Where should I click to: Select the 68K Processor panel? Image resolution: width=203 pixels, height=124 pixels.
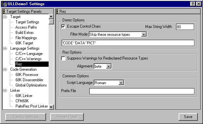[x=27, y=75]
